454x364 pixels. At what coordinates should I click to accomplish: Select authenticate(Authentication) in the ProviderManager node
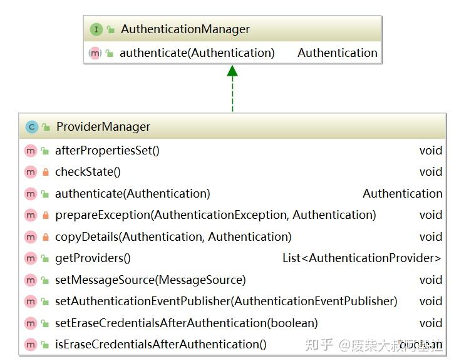point(133,194)
